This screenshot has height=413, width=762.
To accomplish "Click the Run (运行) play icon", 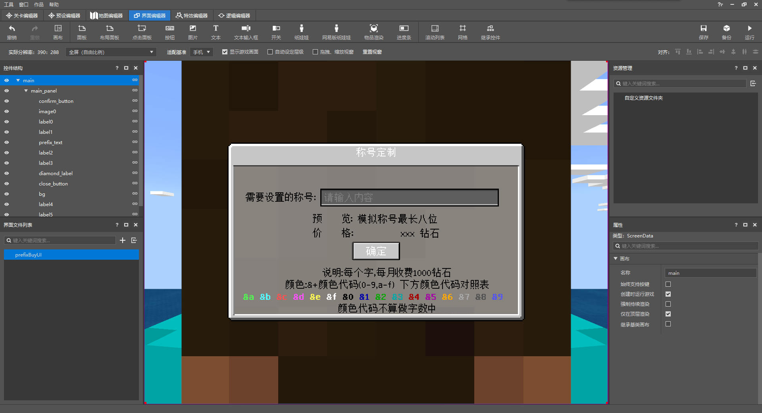I will pos(749,32).
